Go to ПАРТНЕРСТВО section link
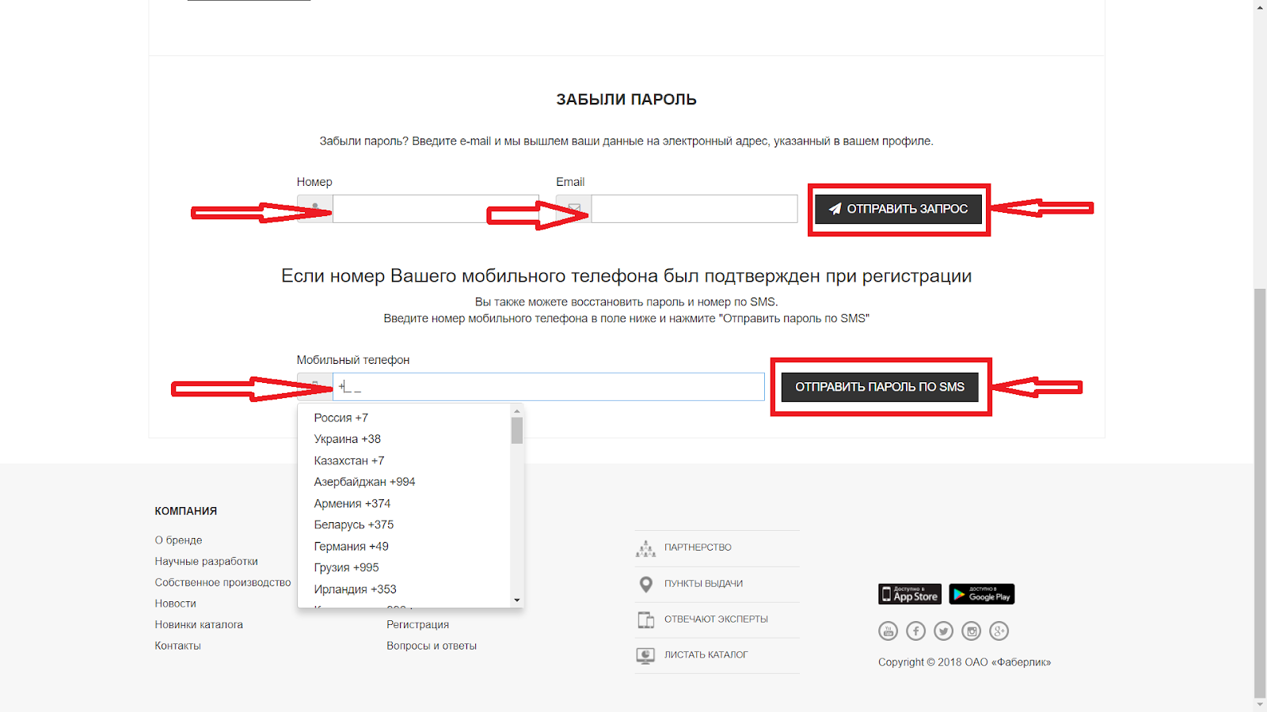Image resolution: width=1267 pixels, height=712 pixels. pos(698,547)
